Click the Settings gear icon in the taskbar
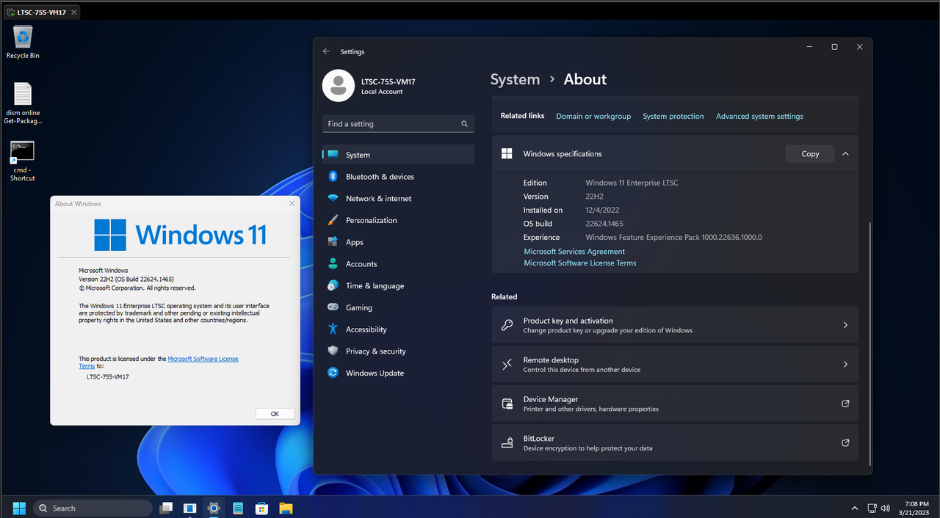Viewport: 940px width, 518px height. point(214,508)
